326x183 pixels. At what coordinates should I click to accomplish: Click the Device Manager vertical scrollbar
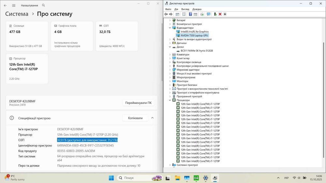coord(323,99)
